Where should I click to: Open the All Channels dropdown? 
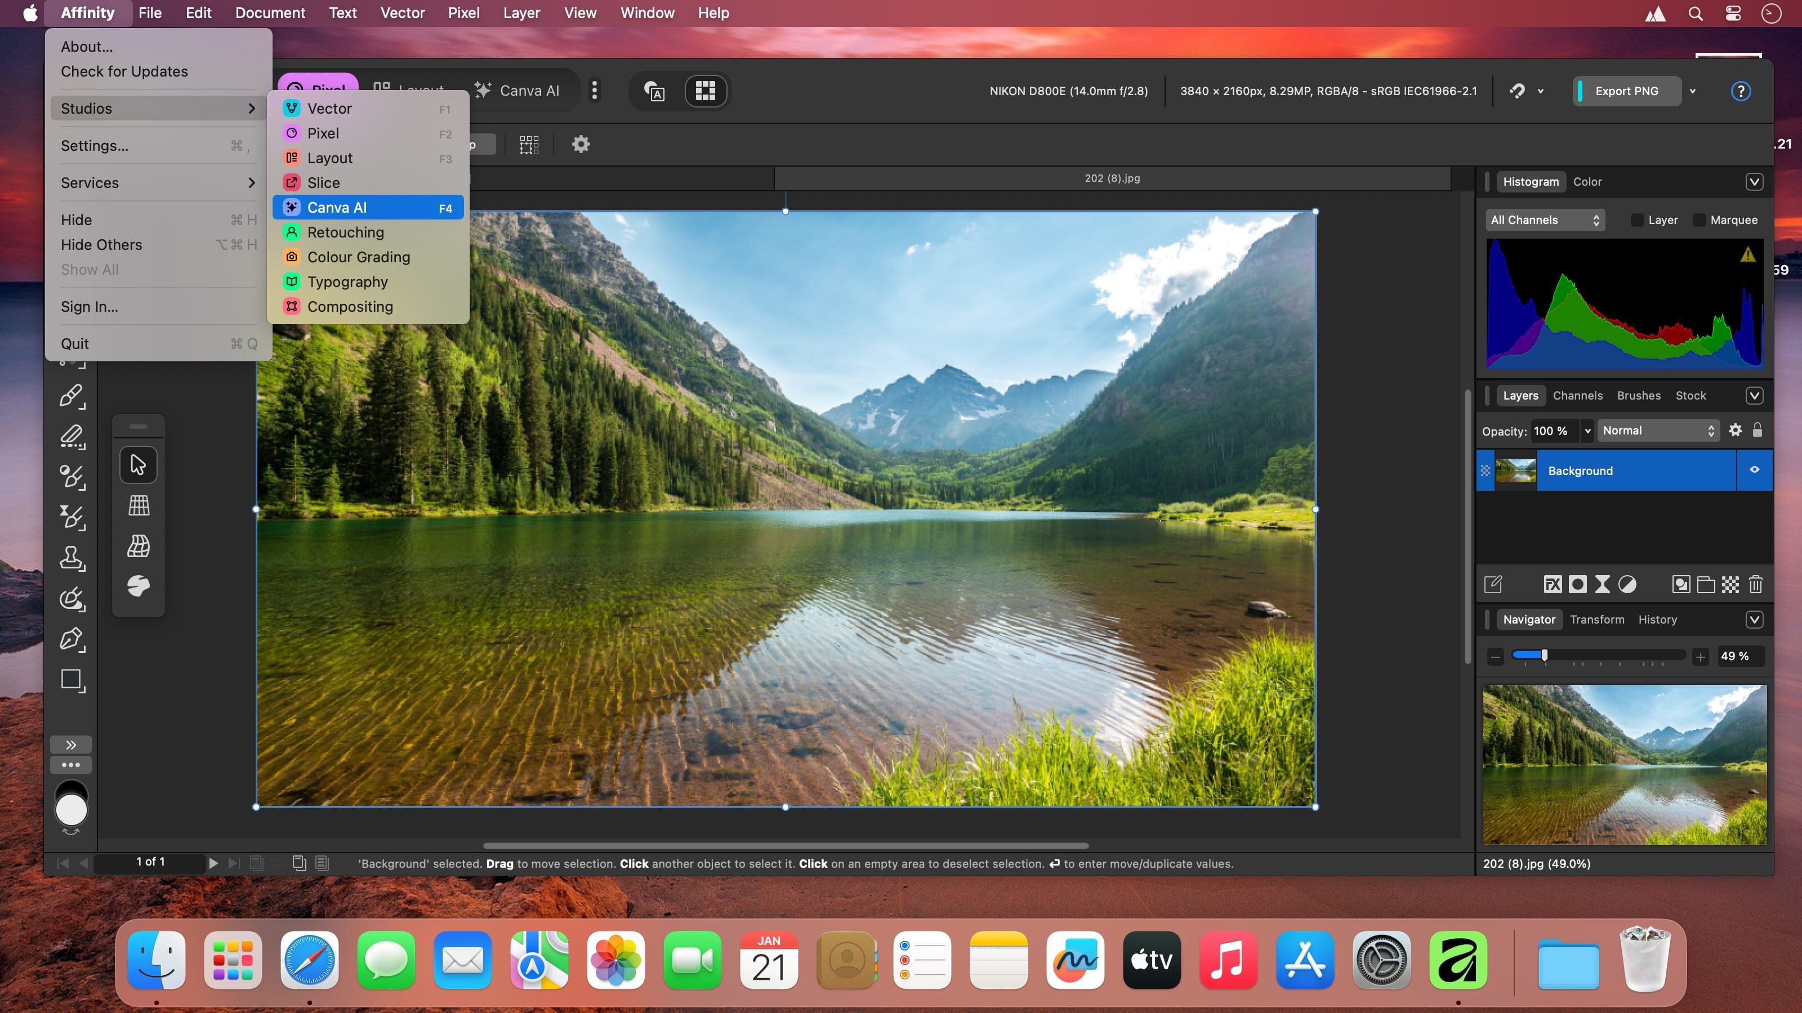pos(1545,220)
